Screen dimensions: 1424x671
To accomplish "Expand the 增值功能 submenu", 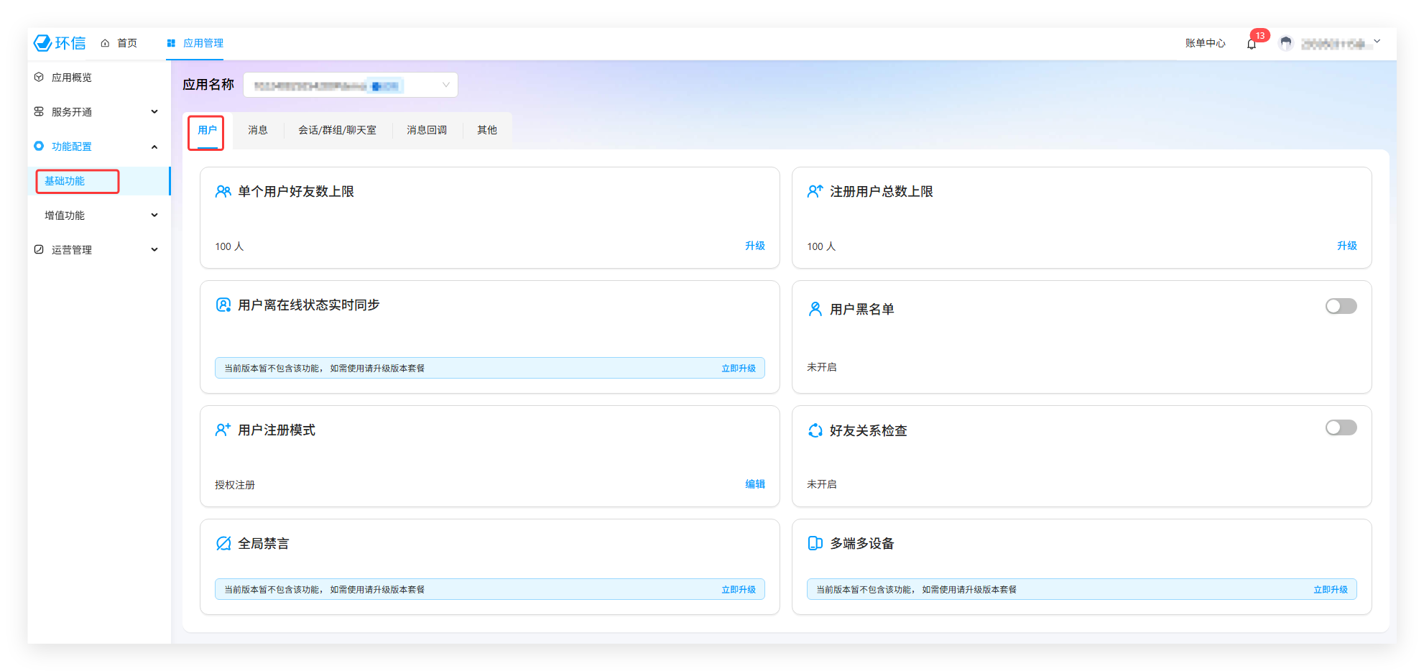I will pyautogui.click(x=100, y=216).
